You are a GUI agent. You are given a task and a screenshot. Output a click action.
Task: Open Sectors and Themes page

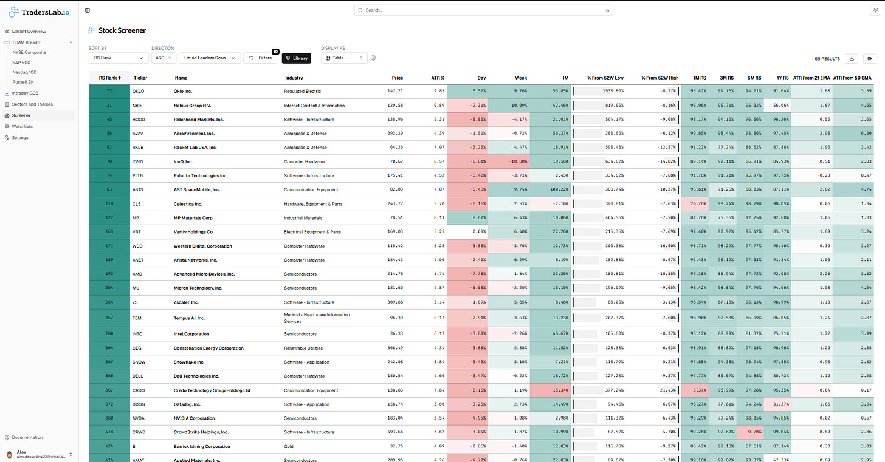pyautogui.click(x=32, y=104)
